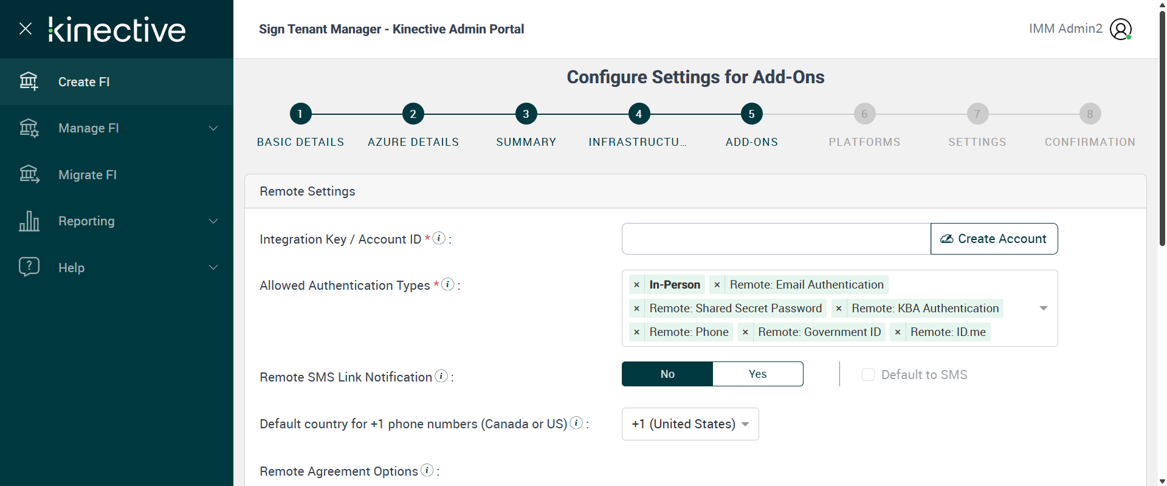
Task: Click the info icon beside Allowed Authentication Types
Action: [x=448, y=284]
